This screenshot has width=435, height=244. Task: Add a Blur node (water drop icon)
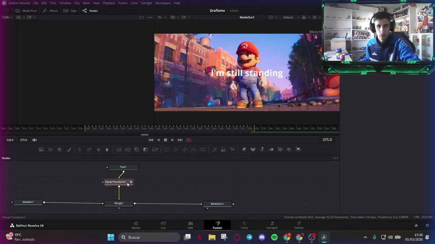107,149
